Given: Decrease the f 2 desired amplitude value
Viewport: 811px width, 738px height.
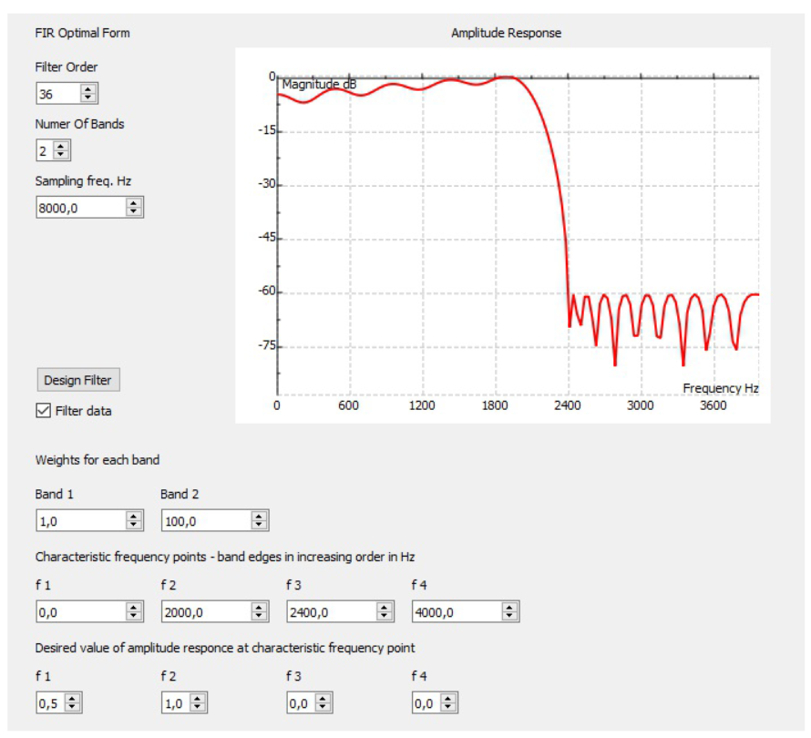Looking at the screenshot, I should click(x=199, y=707).
